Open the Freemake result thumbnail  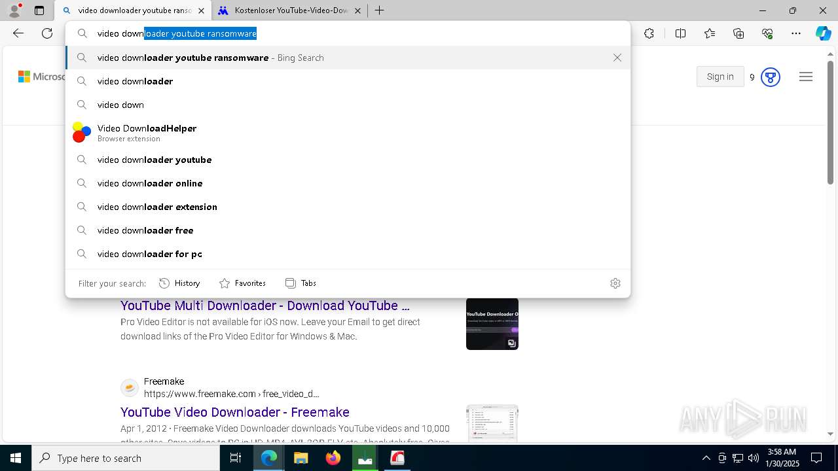pos(492,423)
